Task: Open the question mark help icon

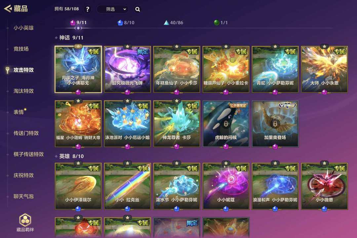Action: click(87, 9)
